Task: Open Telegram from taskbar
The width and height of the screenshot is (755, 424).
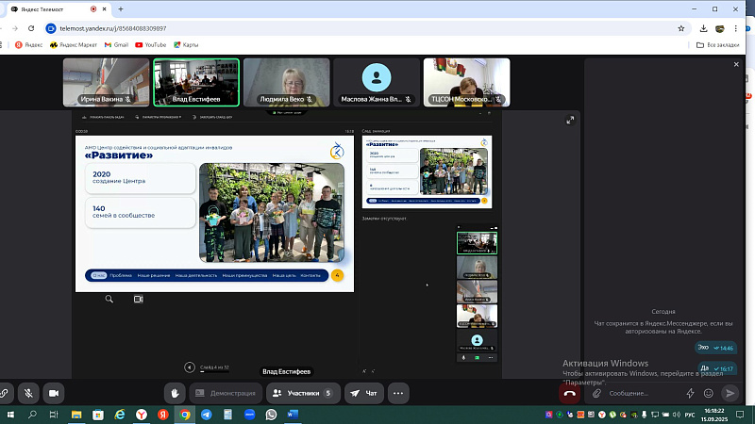Action: [x=206, y=415]
